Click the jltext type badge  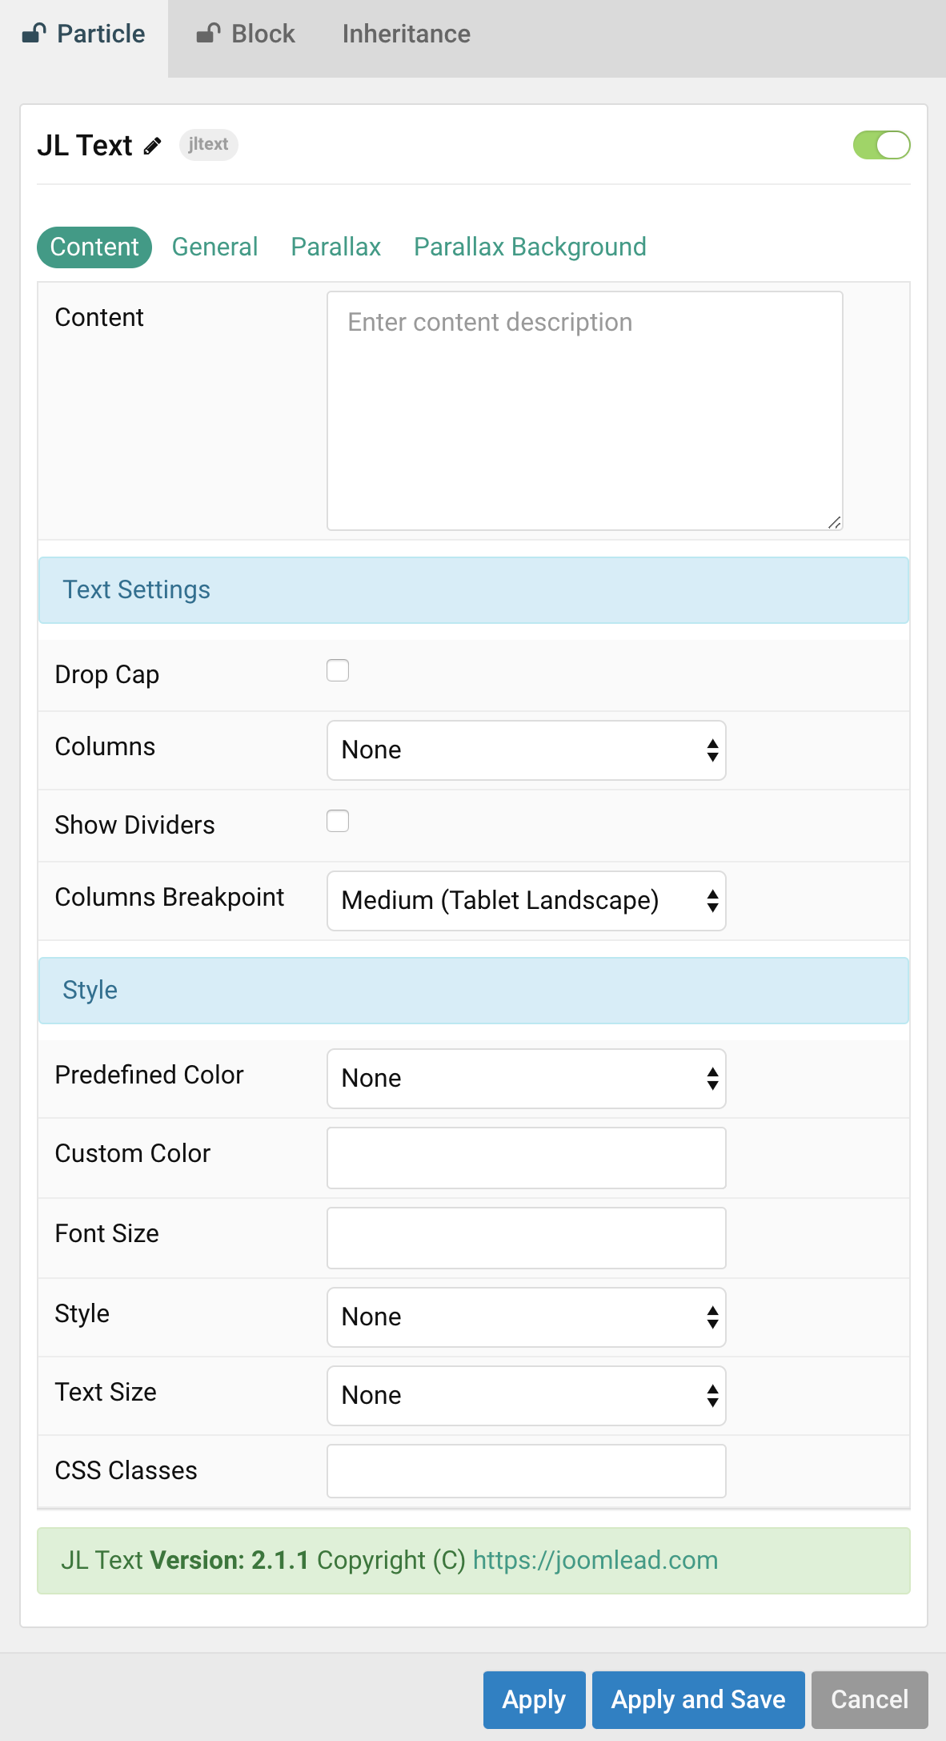tap(208, 145)
